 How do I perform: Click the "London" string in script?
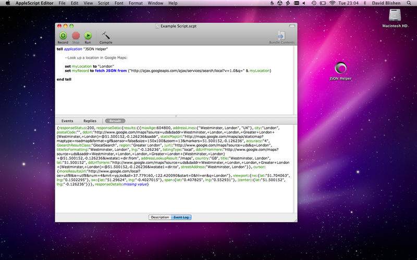[106, 67]
